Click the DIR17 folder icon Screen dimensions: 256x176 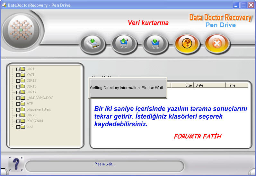click(23, 92)
